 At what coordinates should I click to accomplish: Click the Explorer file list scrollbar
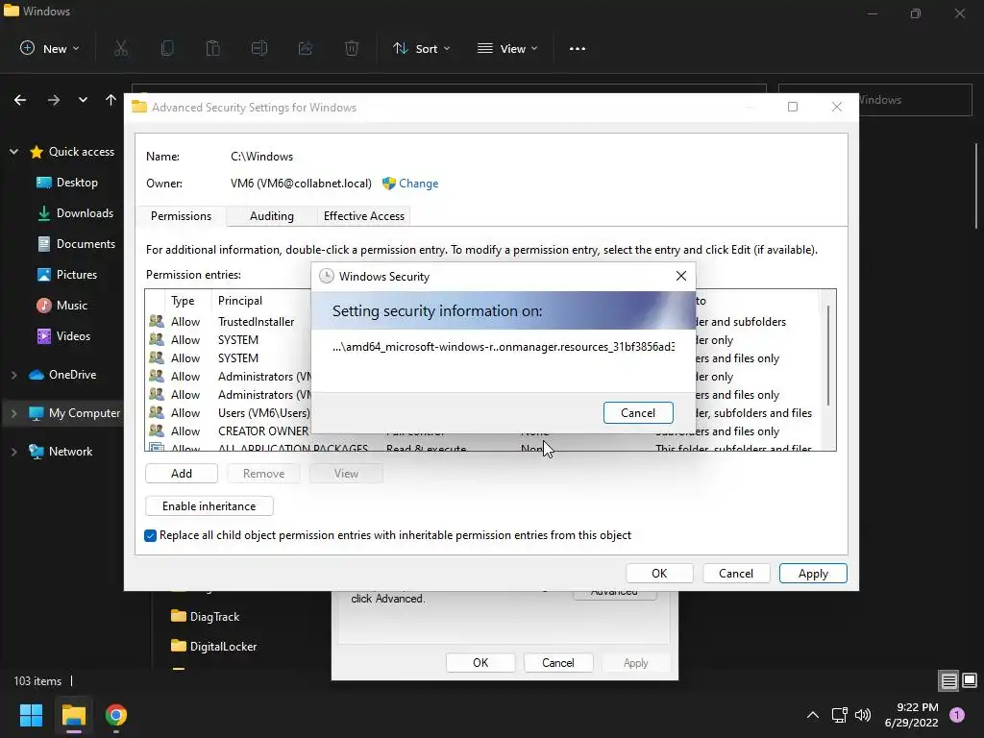click(x=976, y=185)
